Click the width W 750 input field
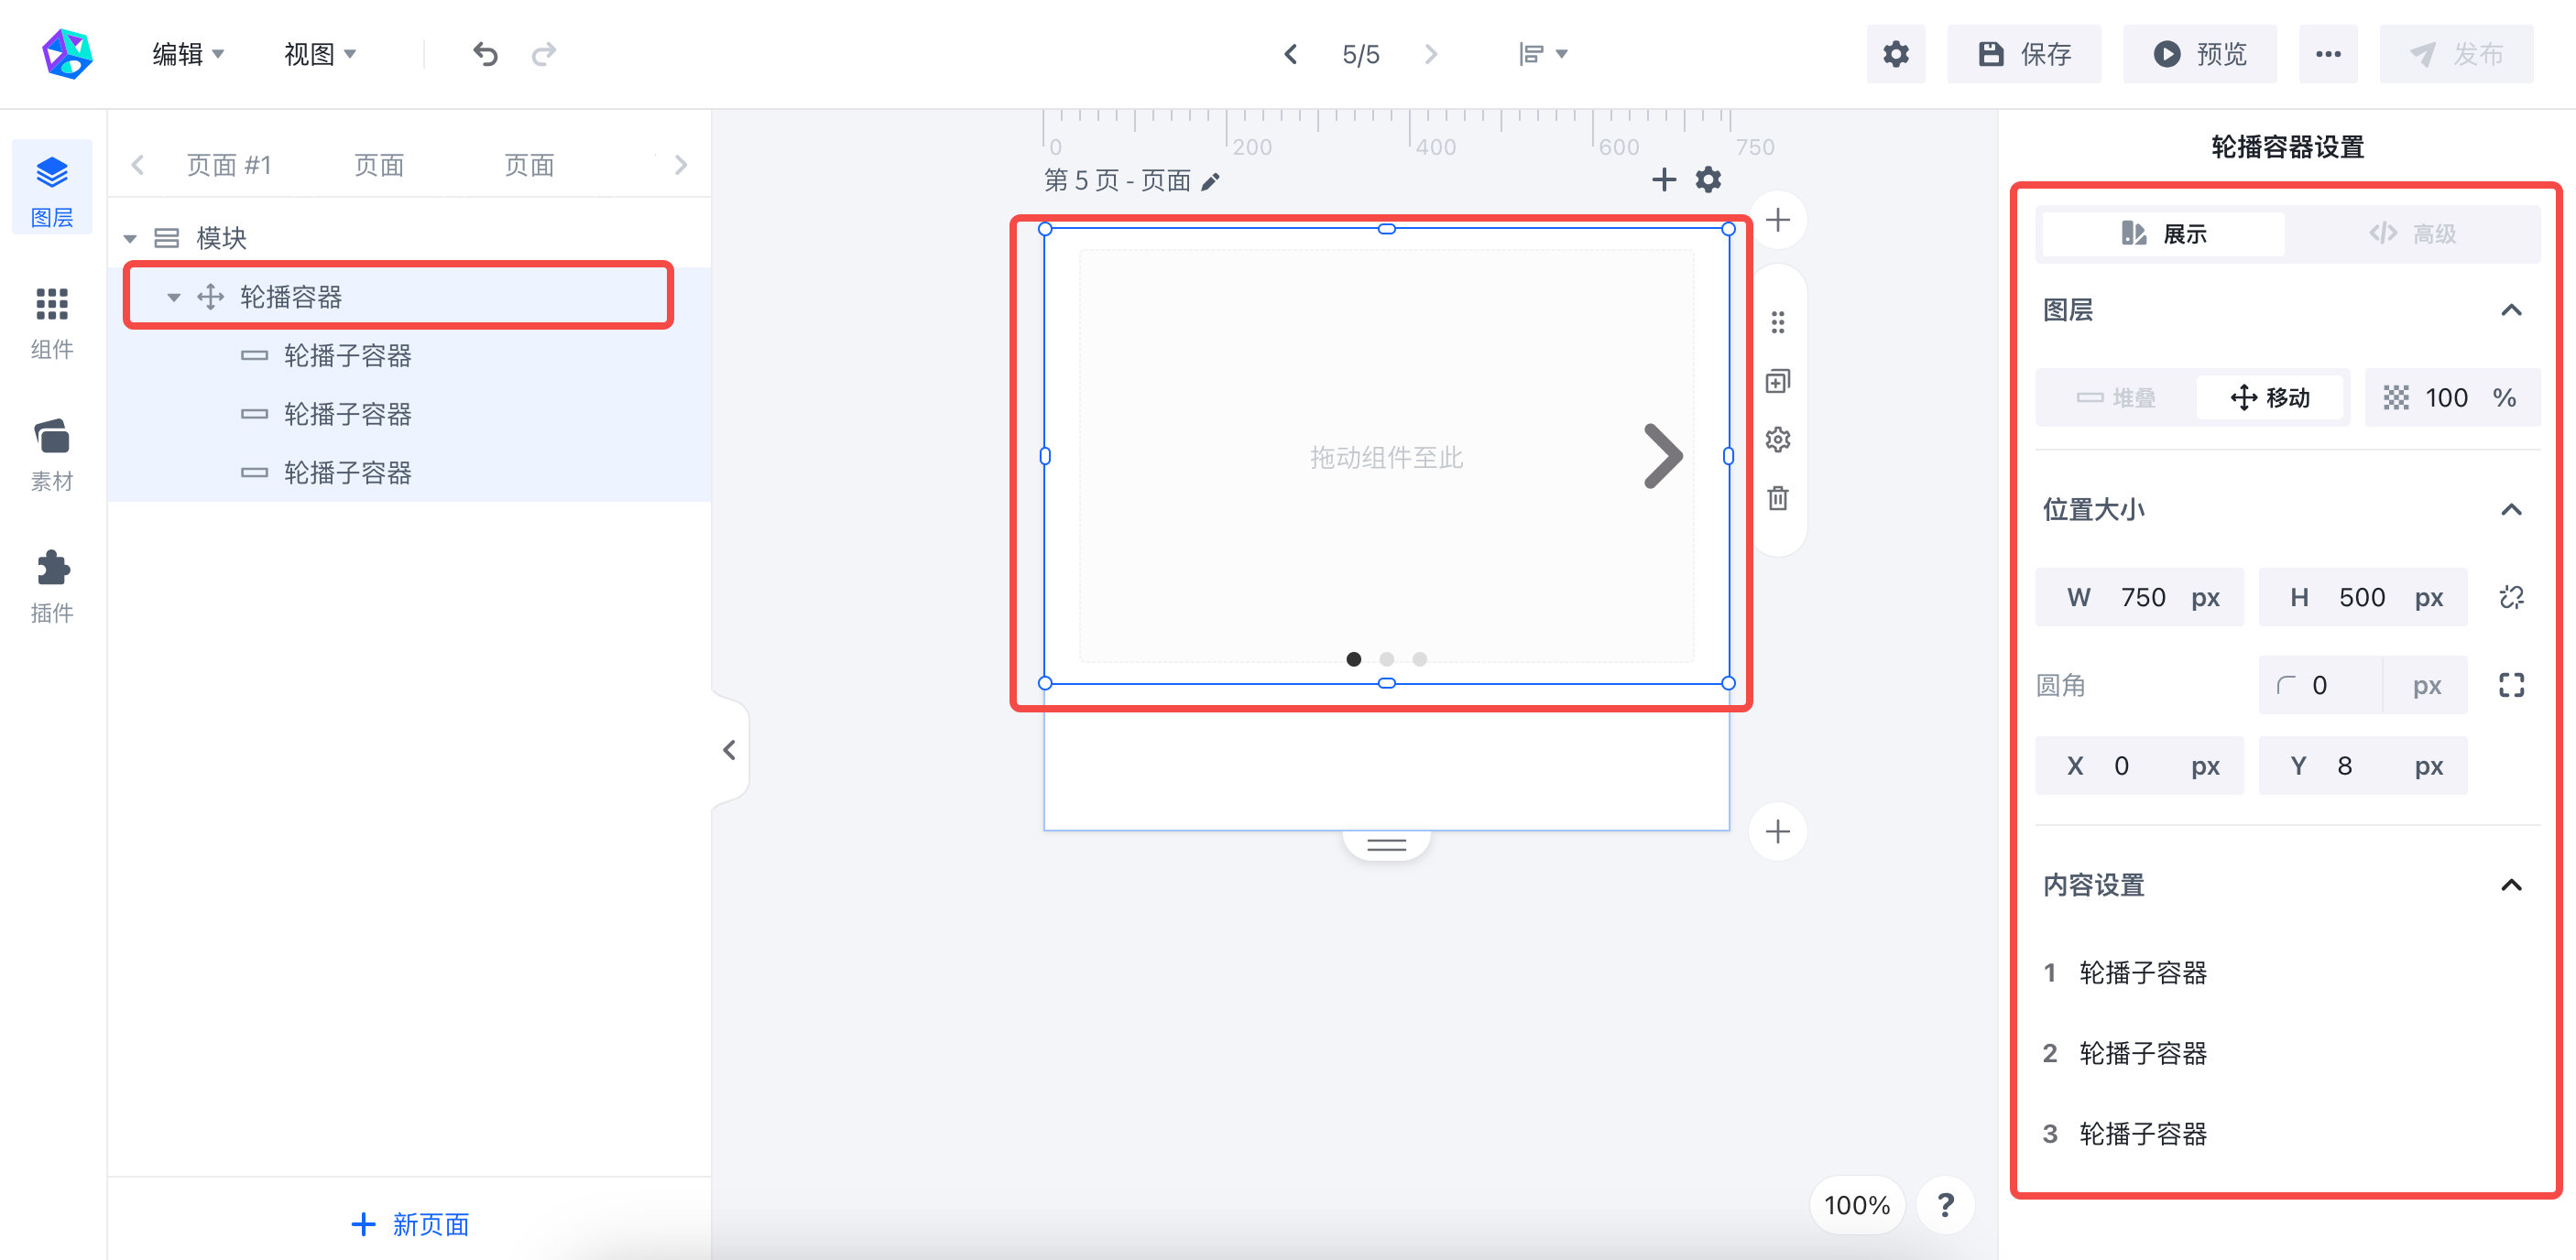This screenshot has height=1260, width=2576. pos(2139,598)
